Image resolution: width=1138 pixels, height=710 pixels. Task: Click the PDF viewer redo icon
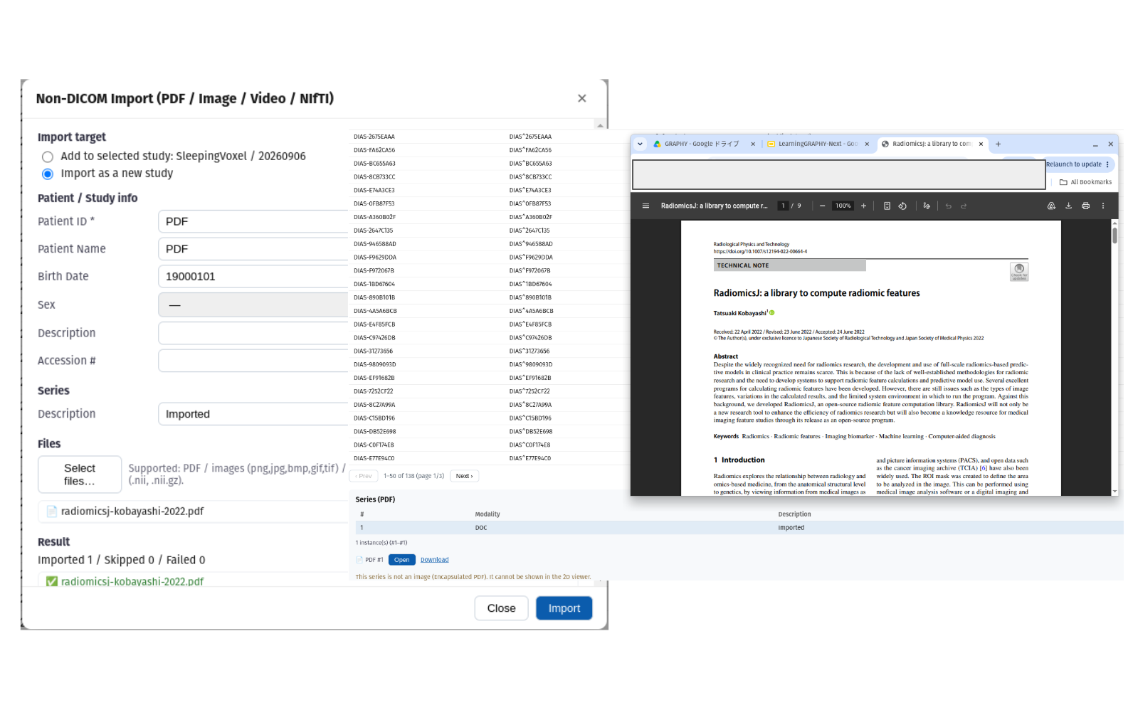[964, 206]
